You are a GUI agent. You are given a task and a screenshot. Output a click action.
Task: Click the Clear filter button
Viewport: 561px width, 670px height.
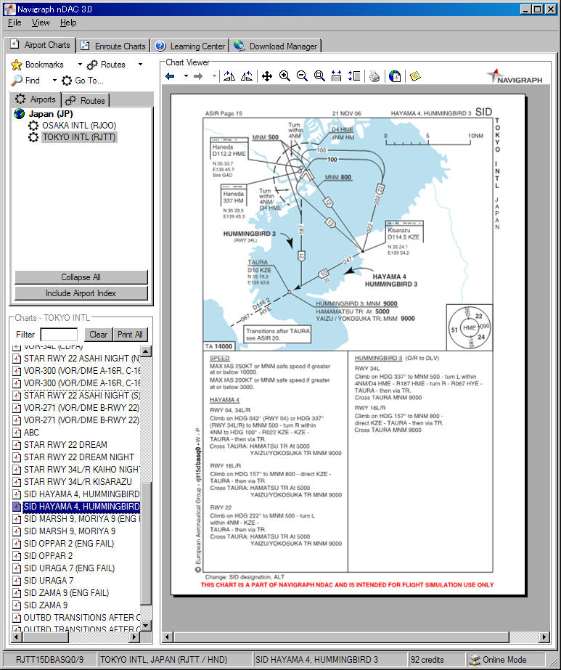99,335
